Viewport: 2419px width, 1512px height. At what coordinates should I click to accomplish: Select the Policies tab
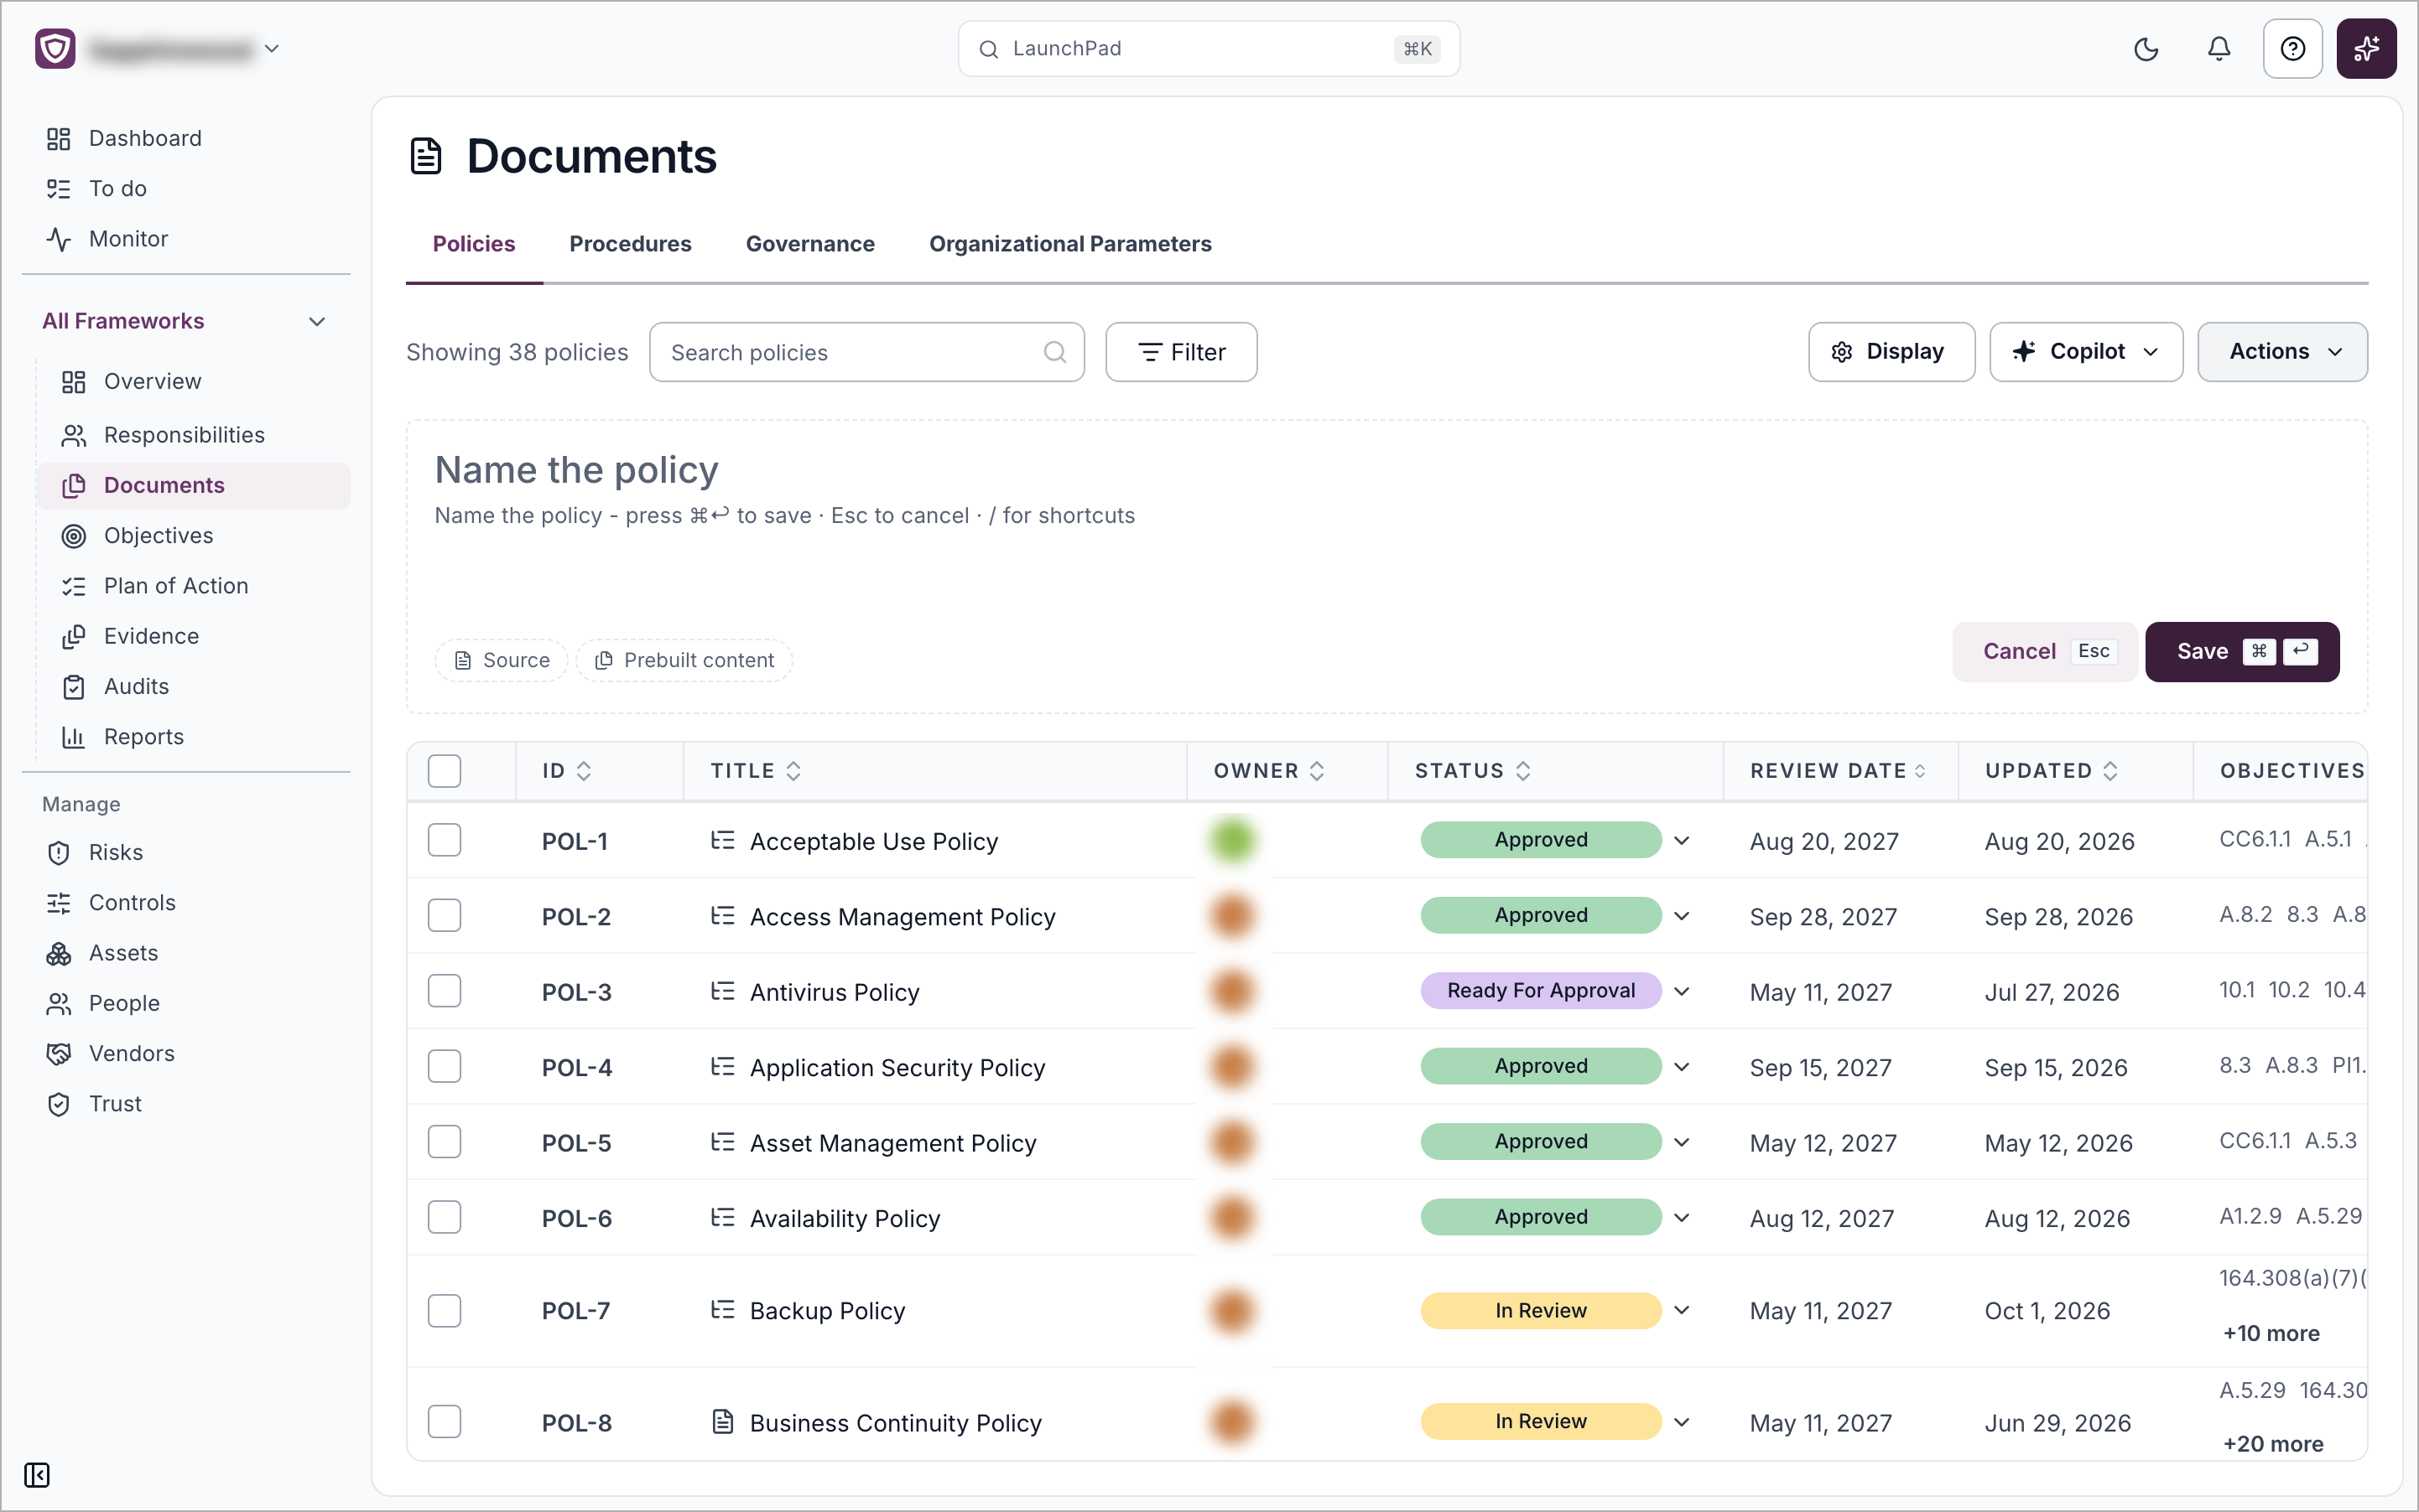473,244
